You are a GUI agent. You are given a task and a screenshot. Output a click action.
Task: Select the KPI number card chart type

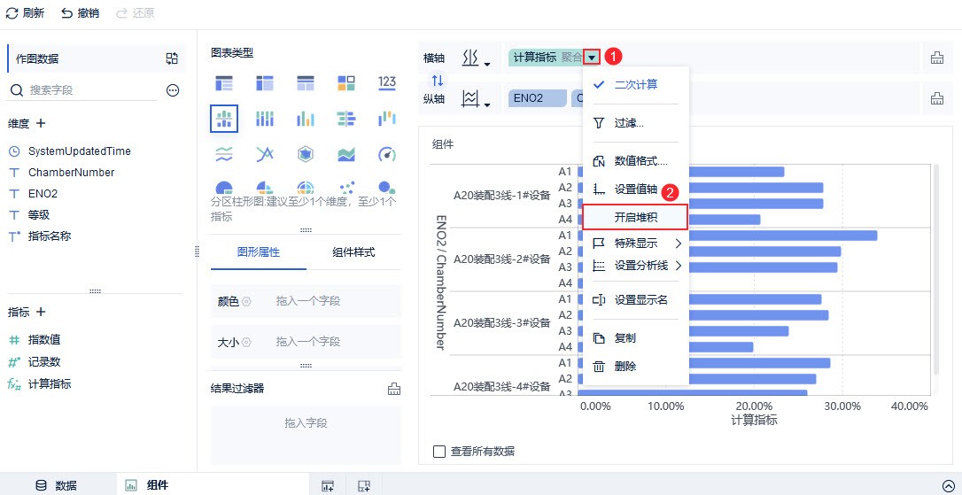[386, 82]
